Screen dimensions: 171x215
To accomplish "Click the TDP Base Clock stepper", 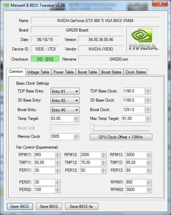I will click(x=148, y=91).
